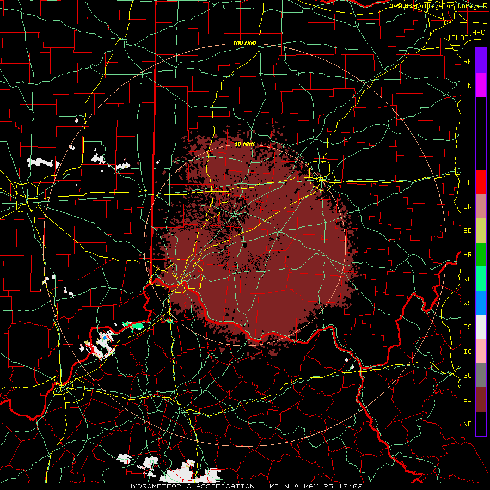Click the RA legend label
Screen dimensions: 490x490
click(x=467, y=279)
